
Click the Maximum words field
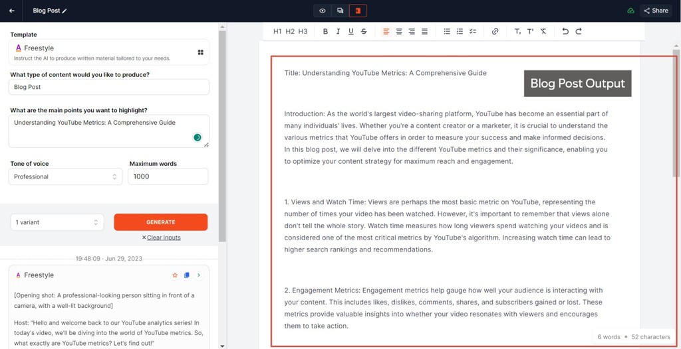pos(168,176)
